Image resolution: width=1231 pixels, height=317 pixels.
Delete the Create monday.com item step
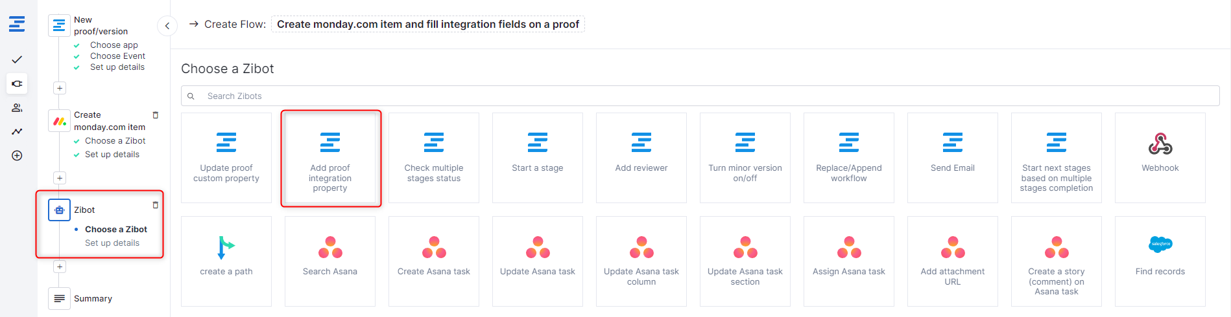[155, 115]
